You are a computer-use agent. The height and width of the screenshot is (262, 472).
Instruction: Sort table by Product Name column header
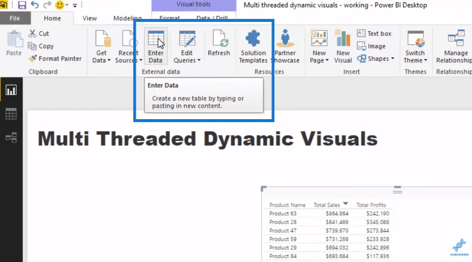click(287, 205)
